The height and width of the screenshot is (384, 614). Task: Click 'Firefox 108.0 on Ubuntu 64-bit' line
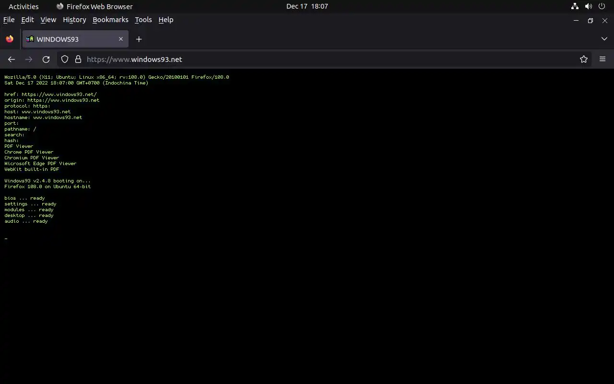click(47, 187)
